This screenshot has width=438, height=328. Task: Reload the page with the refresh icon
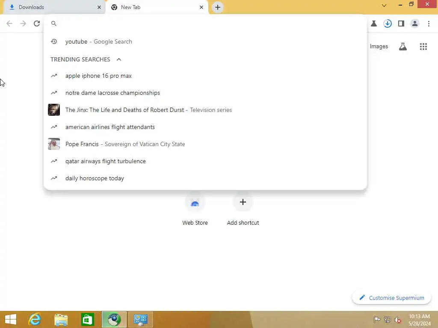(x=37, y=23)
